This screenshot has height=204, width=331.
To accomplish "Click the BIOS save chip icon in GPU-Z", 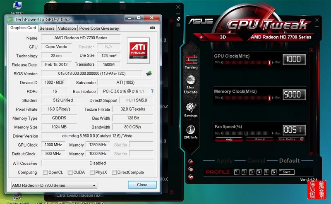I will (x=149, y=73).
